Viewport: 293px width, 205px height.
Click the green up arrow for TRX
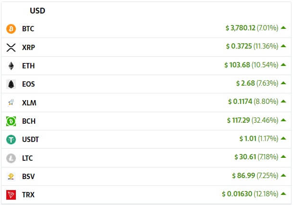tap(283, 193)
